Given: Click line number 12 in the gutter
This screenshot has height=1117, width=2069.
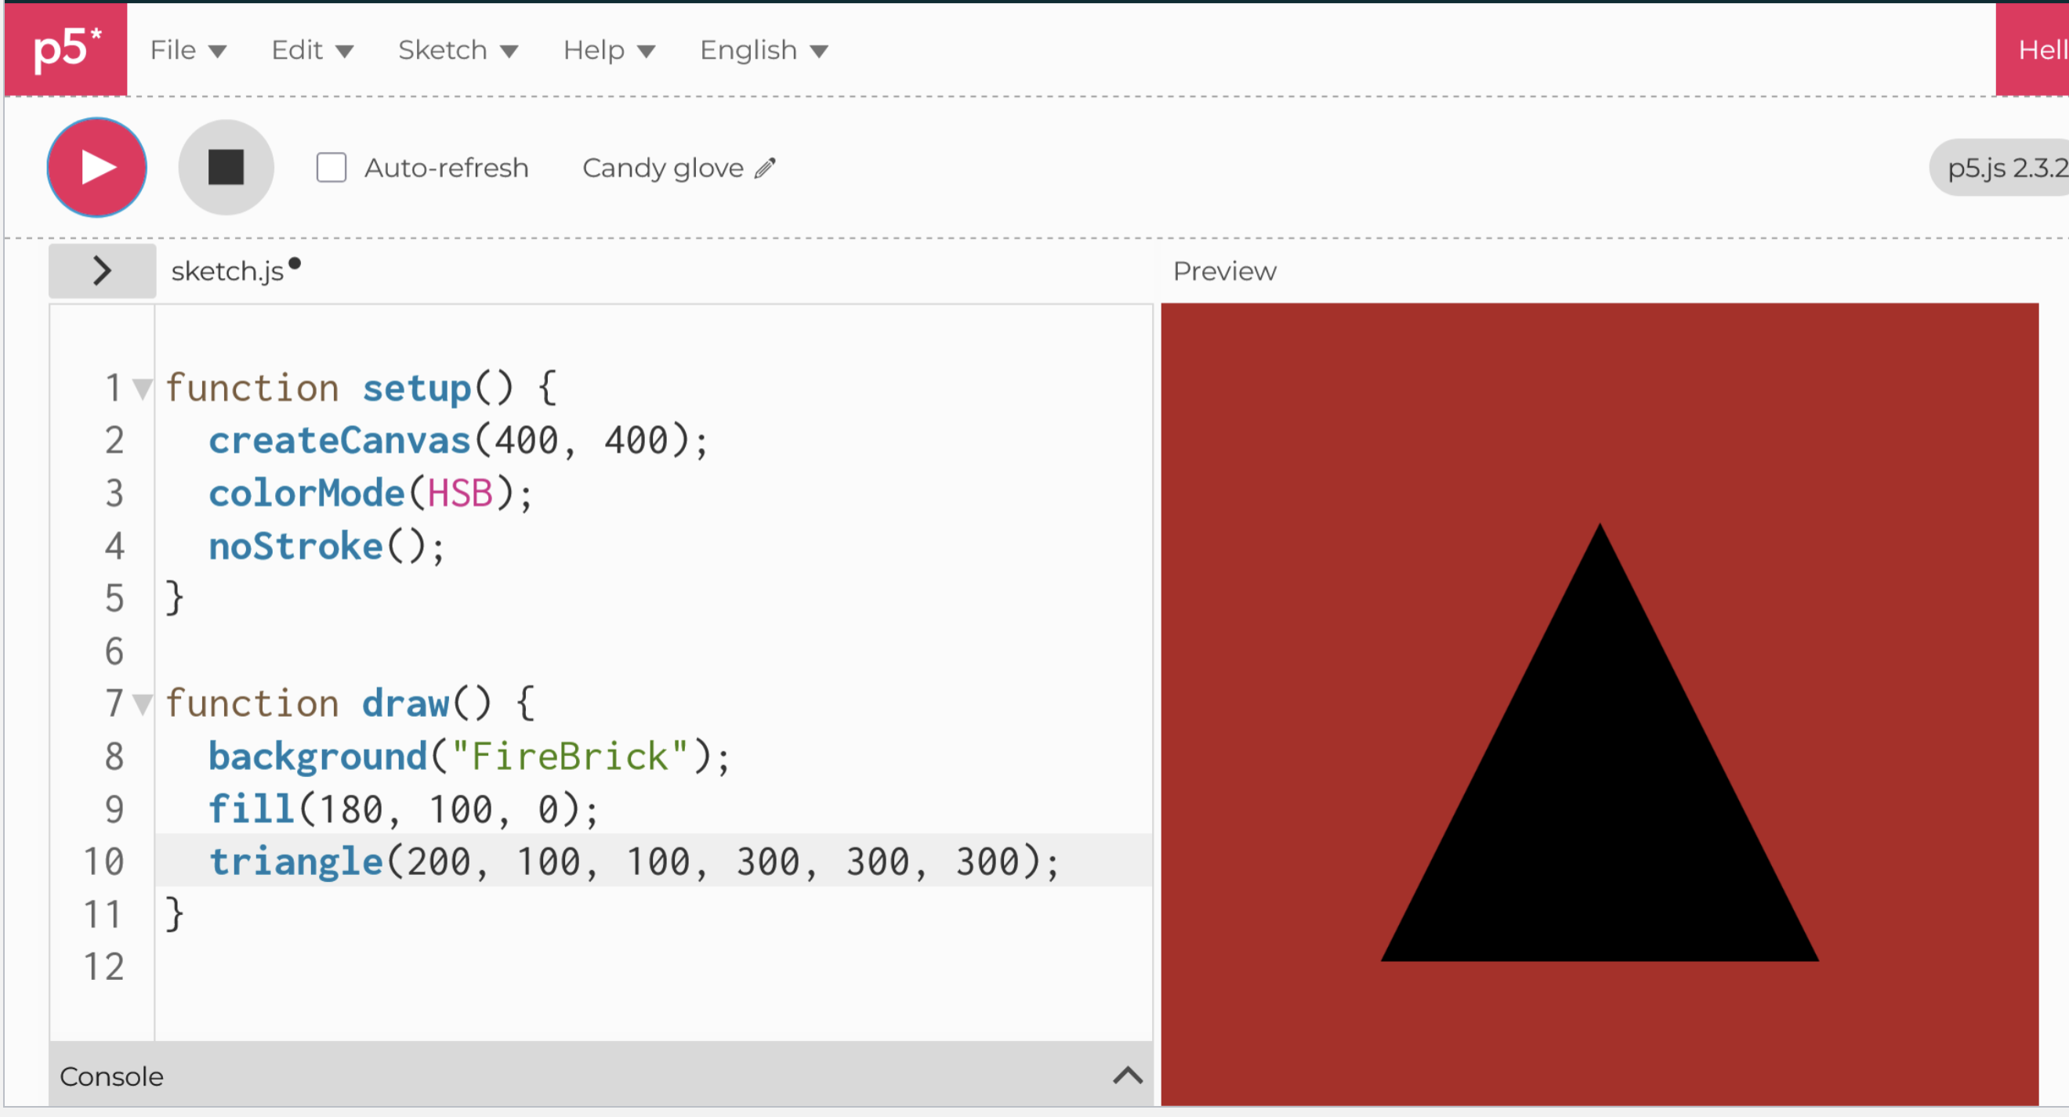Looking at the screenshot, I should pos(104,967).
